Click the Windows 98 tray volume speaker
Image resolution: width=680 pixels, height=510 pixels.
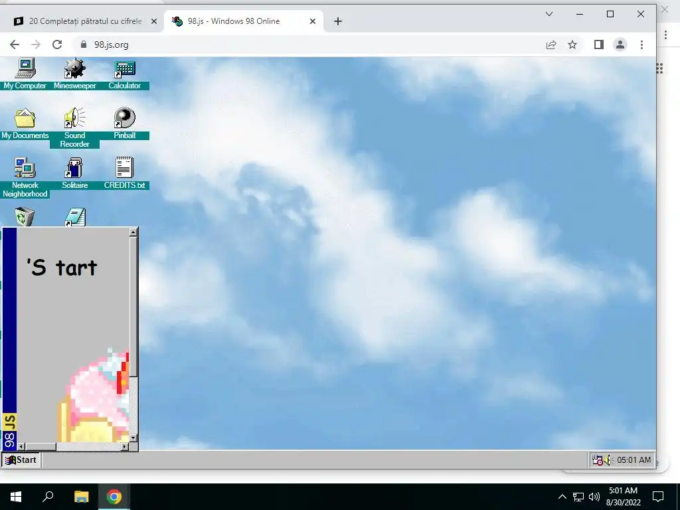[x=608, y=460]
